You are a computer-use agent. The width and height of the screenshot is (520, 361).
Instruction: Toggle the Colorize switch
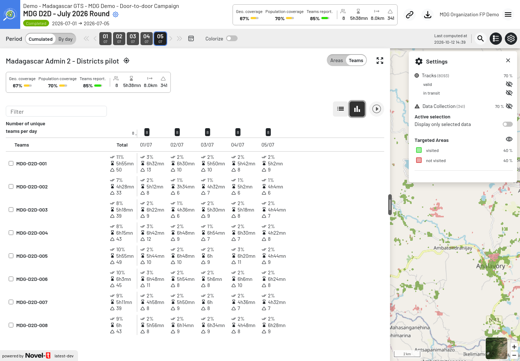click(x=232, y=39)
